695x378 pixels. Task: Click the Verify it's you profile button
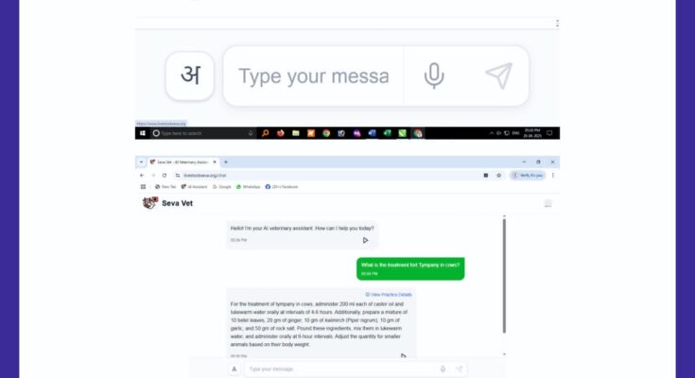(x=528, y=176)
